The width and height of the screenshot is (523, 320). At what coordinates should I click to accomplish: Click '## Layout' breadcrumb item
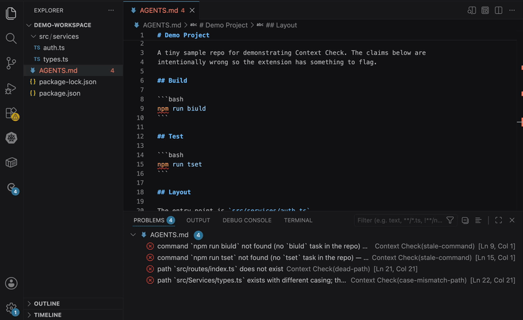coord(281,25)
